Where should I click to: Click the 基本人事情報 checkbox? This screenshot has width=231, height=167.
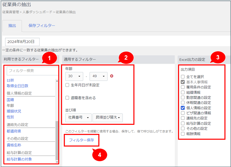tap(183, 82)
